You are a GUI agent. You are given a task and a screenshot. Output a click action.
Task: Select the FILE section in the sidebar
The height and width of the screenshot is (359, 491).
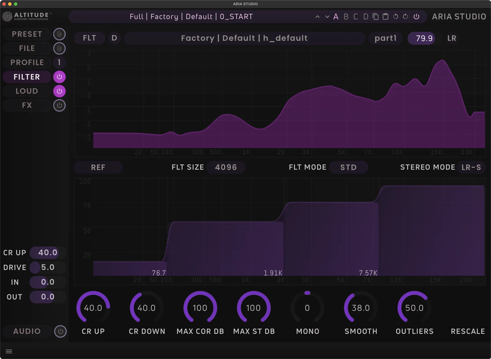27,48
